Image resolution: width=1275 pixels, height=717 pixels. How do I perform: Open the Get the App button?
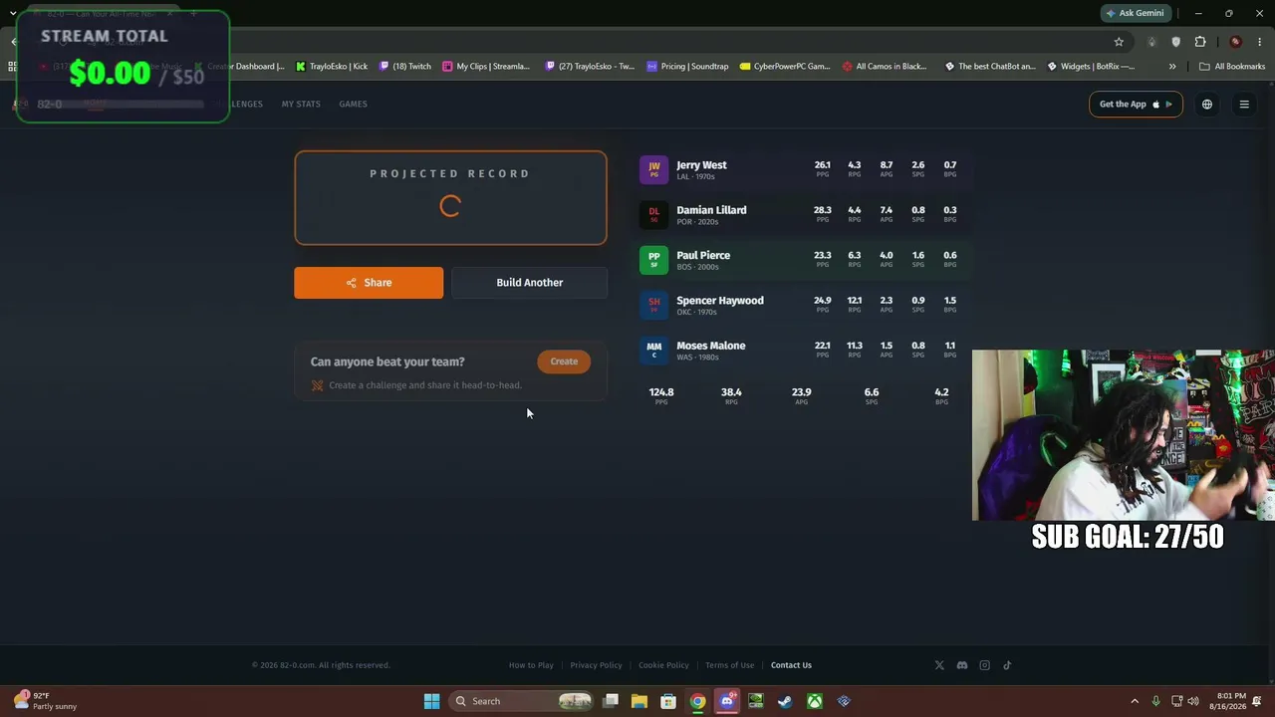click(x=1136, y=105)
